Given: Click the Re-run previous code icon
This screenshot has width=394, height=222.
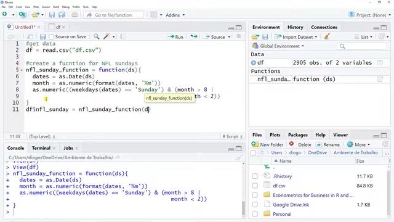Looking at the screenshot, I should pyautogui.click(x=193, y=37).
